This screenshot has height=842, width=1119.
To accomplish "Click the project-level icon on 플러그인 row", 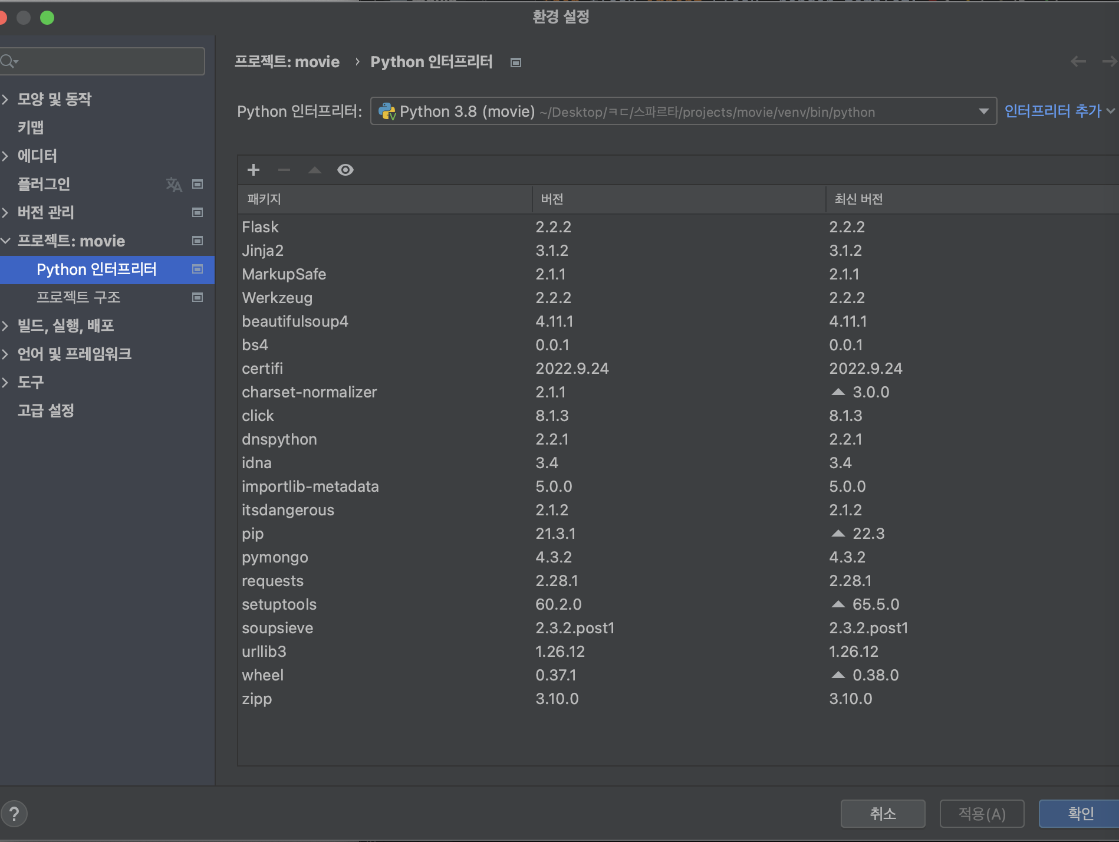I will [198, 184].
